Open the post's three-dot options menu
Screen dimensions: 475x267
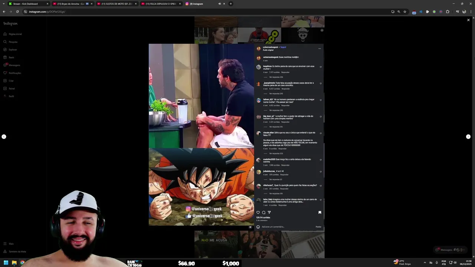click(x=320, y=48)
